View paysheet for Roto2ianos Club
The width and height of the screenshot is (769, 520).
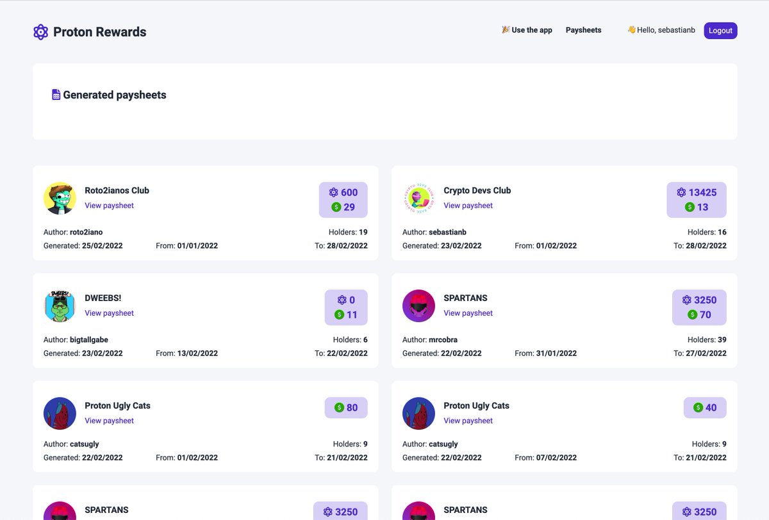(110, 205)
